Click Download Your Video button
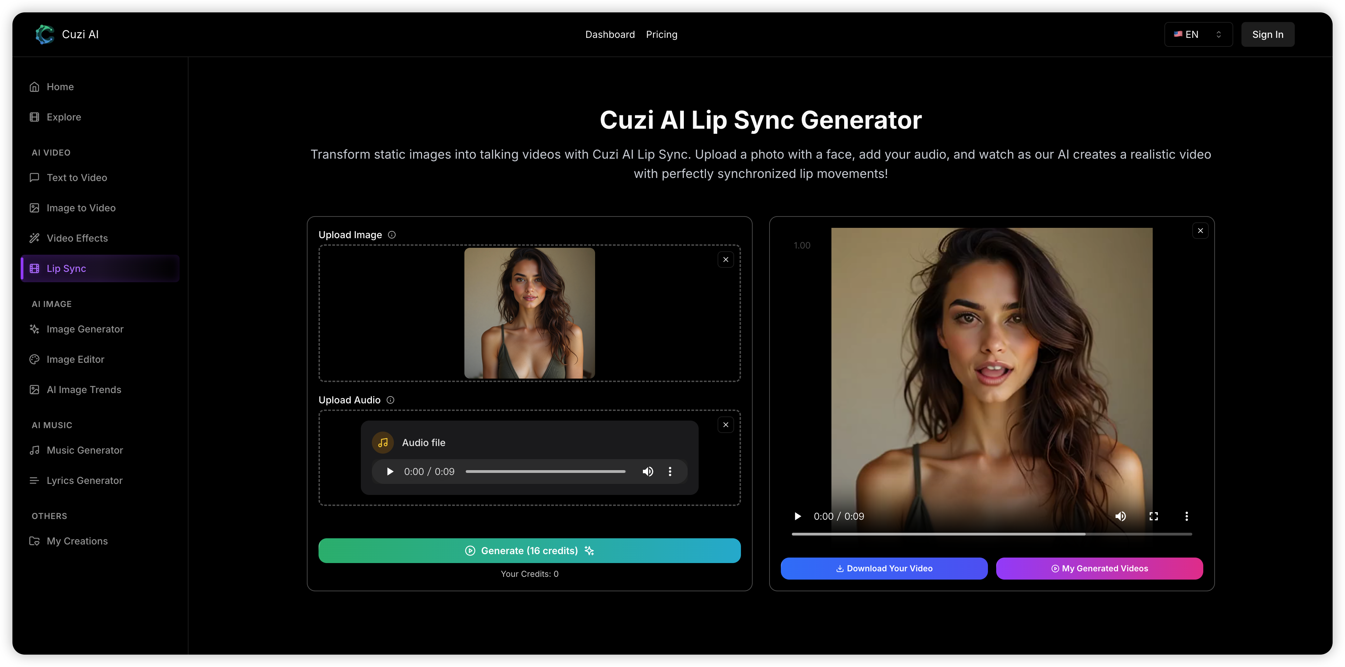 click(x=884, y=568)
